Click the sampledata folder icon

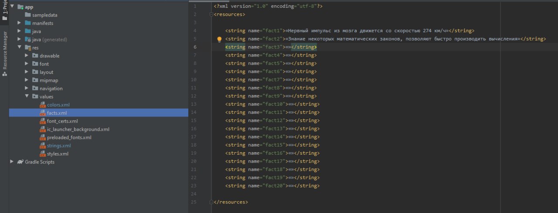click(x=28, y=15)
